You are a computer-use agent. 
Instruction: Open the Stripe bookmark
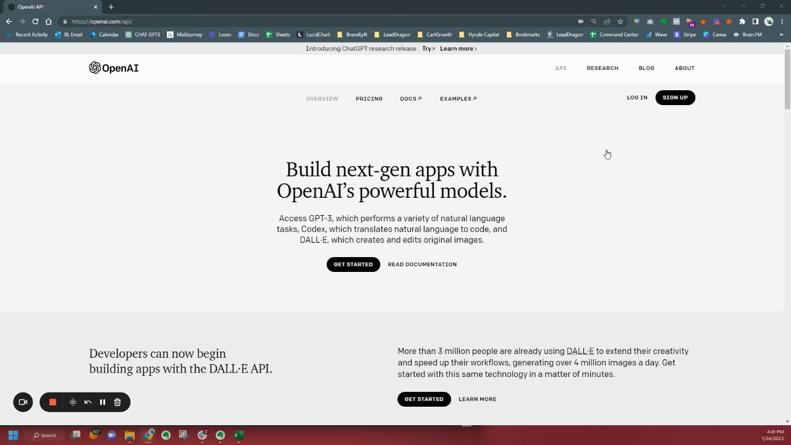pos(685,35)
